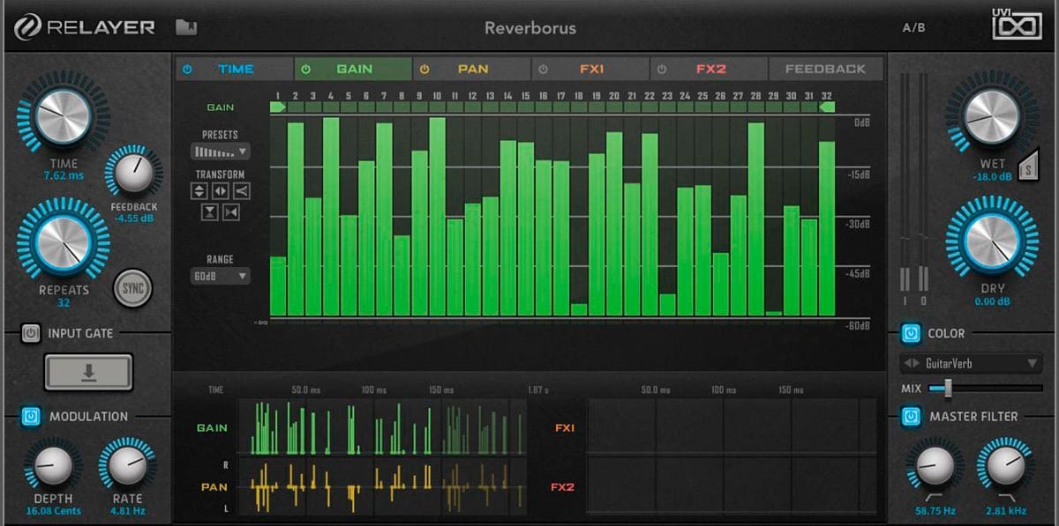The image size is (1059, 526).
Task: Toggle the Color power button
Action: [910, 334]
